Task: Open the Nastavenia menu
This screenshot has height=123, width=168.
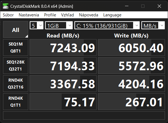Action: [x=29, y=15]
